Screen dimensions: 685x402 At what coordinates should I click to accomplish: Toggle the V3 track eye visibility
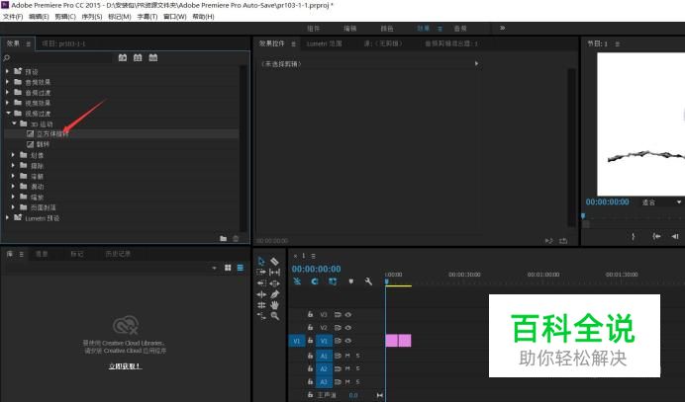click(x=348, y=314)
